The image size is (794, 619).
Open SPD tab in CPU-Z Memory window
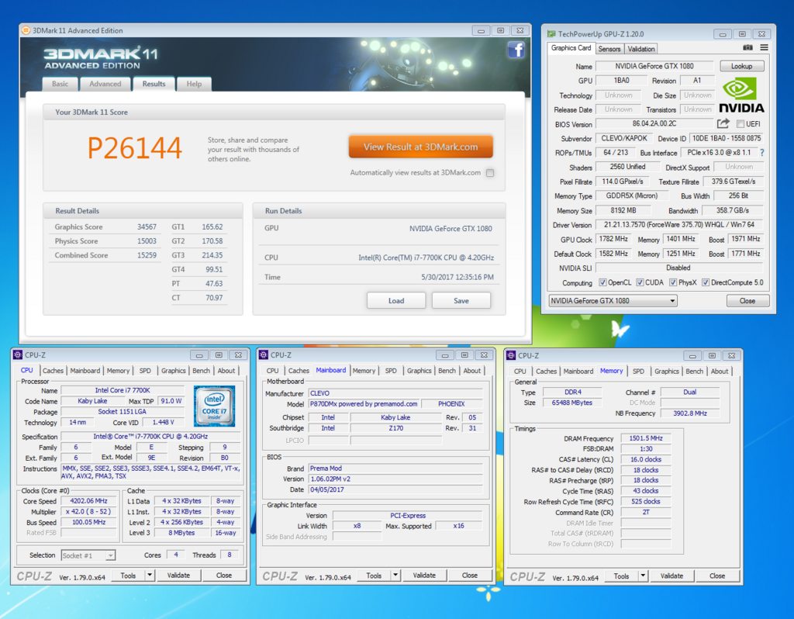[639, 372]
